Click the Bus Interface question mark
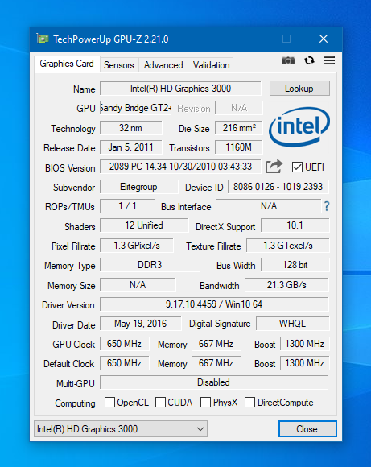Viewport: 371px width, 467px height. [x=327, y=206]
